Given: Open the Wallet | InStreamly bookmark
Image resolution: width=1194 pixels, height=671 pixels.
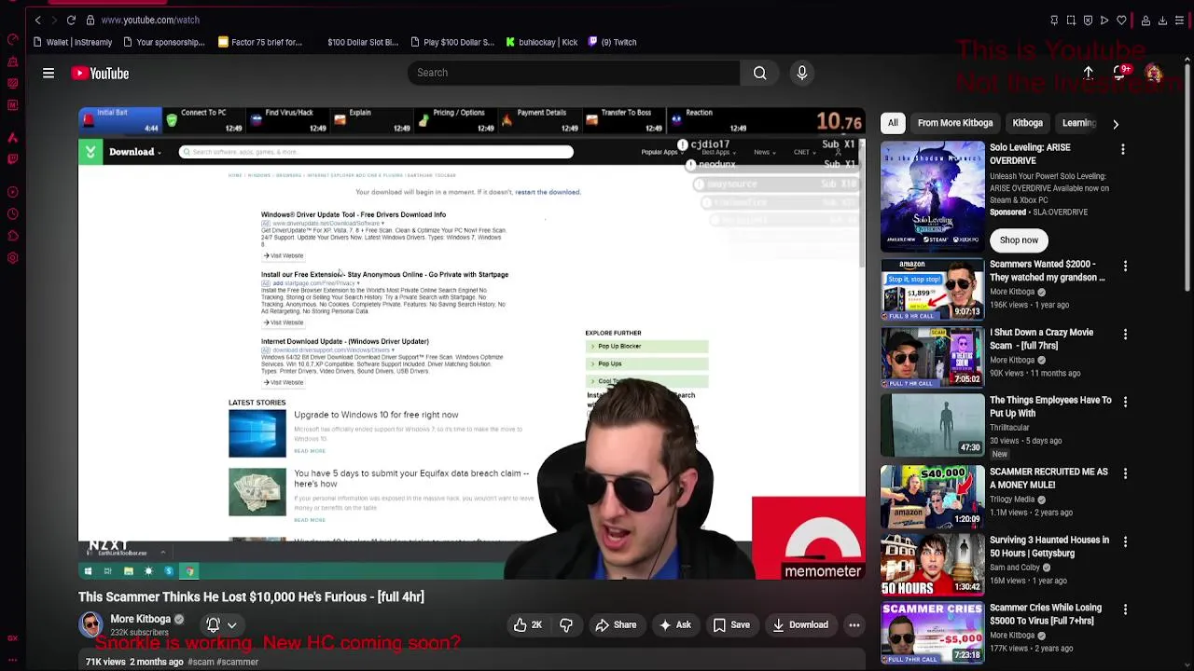Looking at the screenshot, I should click(x=73, y=42).
